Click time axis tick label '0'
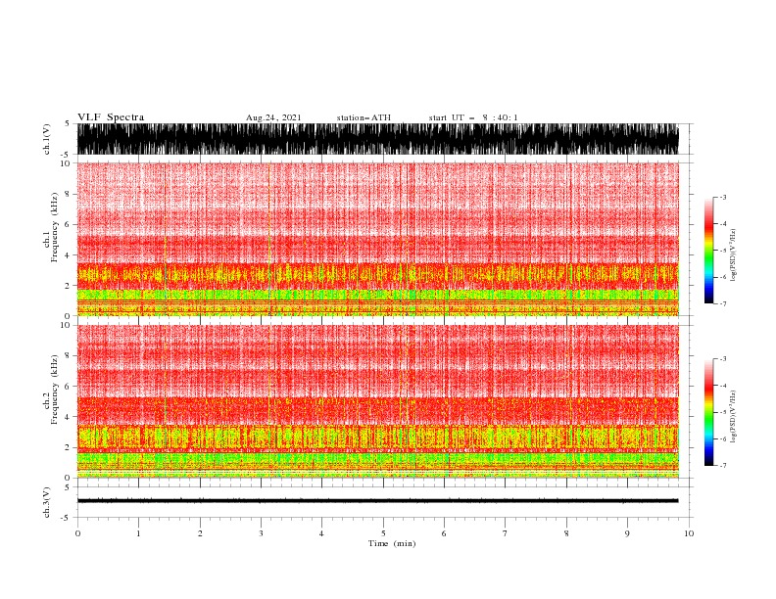 77,533
